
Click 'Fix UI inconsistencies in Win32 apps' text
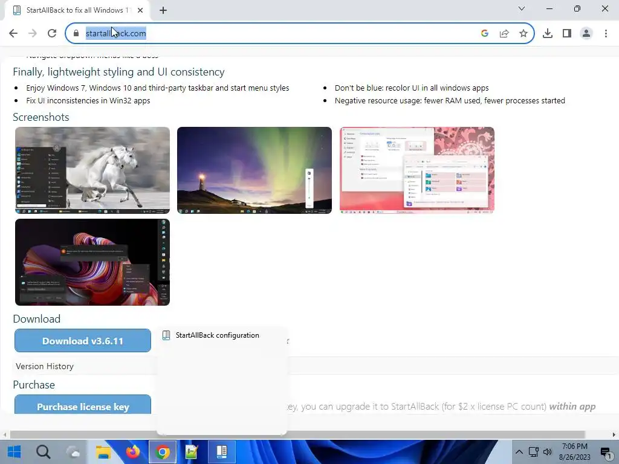pyautogui.click(x=88, y=101)
